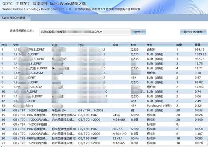The image size is (208, 147).
Task: Select row 19 with spec M30×140
Action: tap(104, 134)
